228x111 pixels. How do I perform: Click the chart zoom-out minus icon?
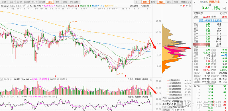point(140,2)
